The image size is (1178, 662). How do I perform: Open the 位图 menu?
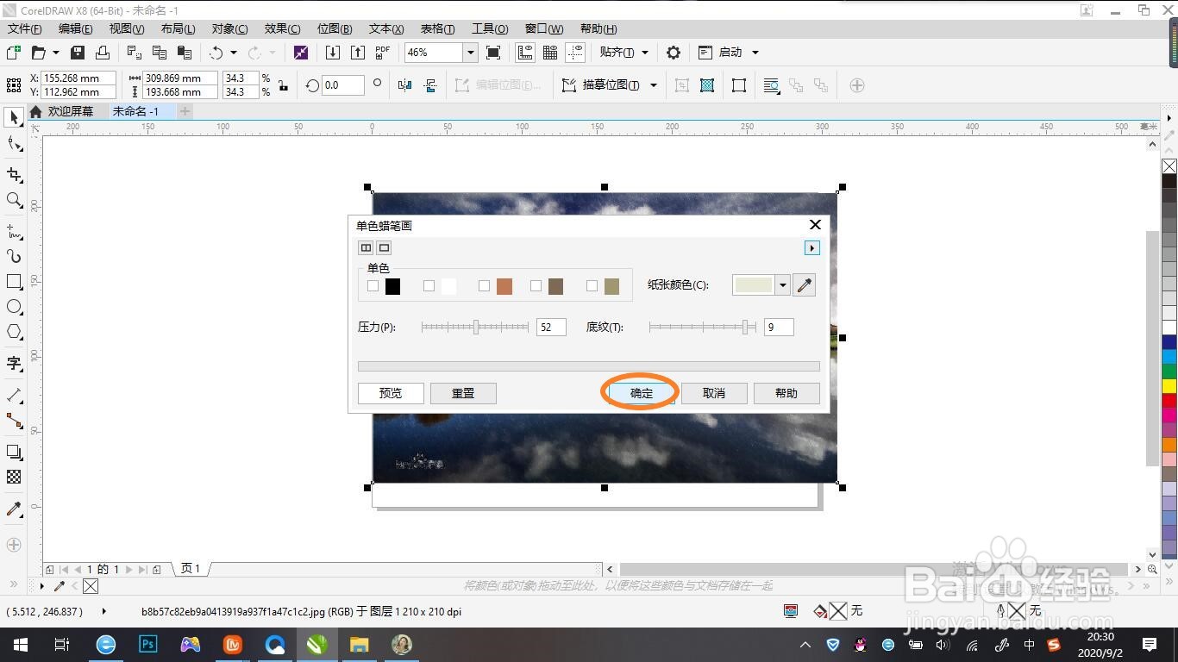(335, 29)
